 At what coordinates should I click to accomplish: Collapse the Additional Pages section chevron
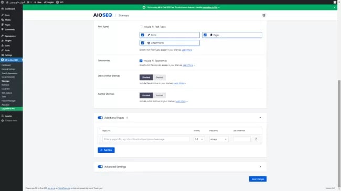260,118
